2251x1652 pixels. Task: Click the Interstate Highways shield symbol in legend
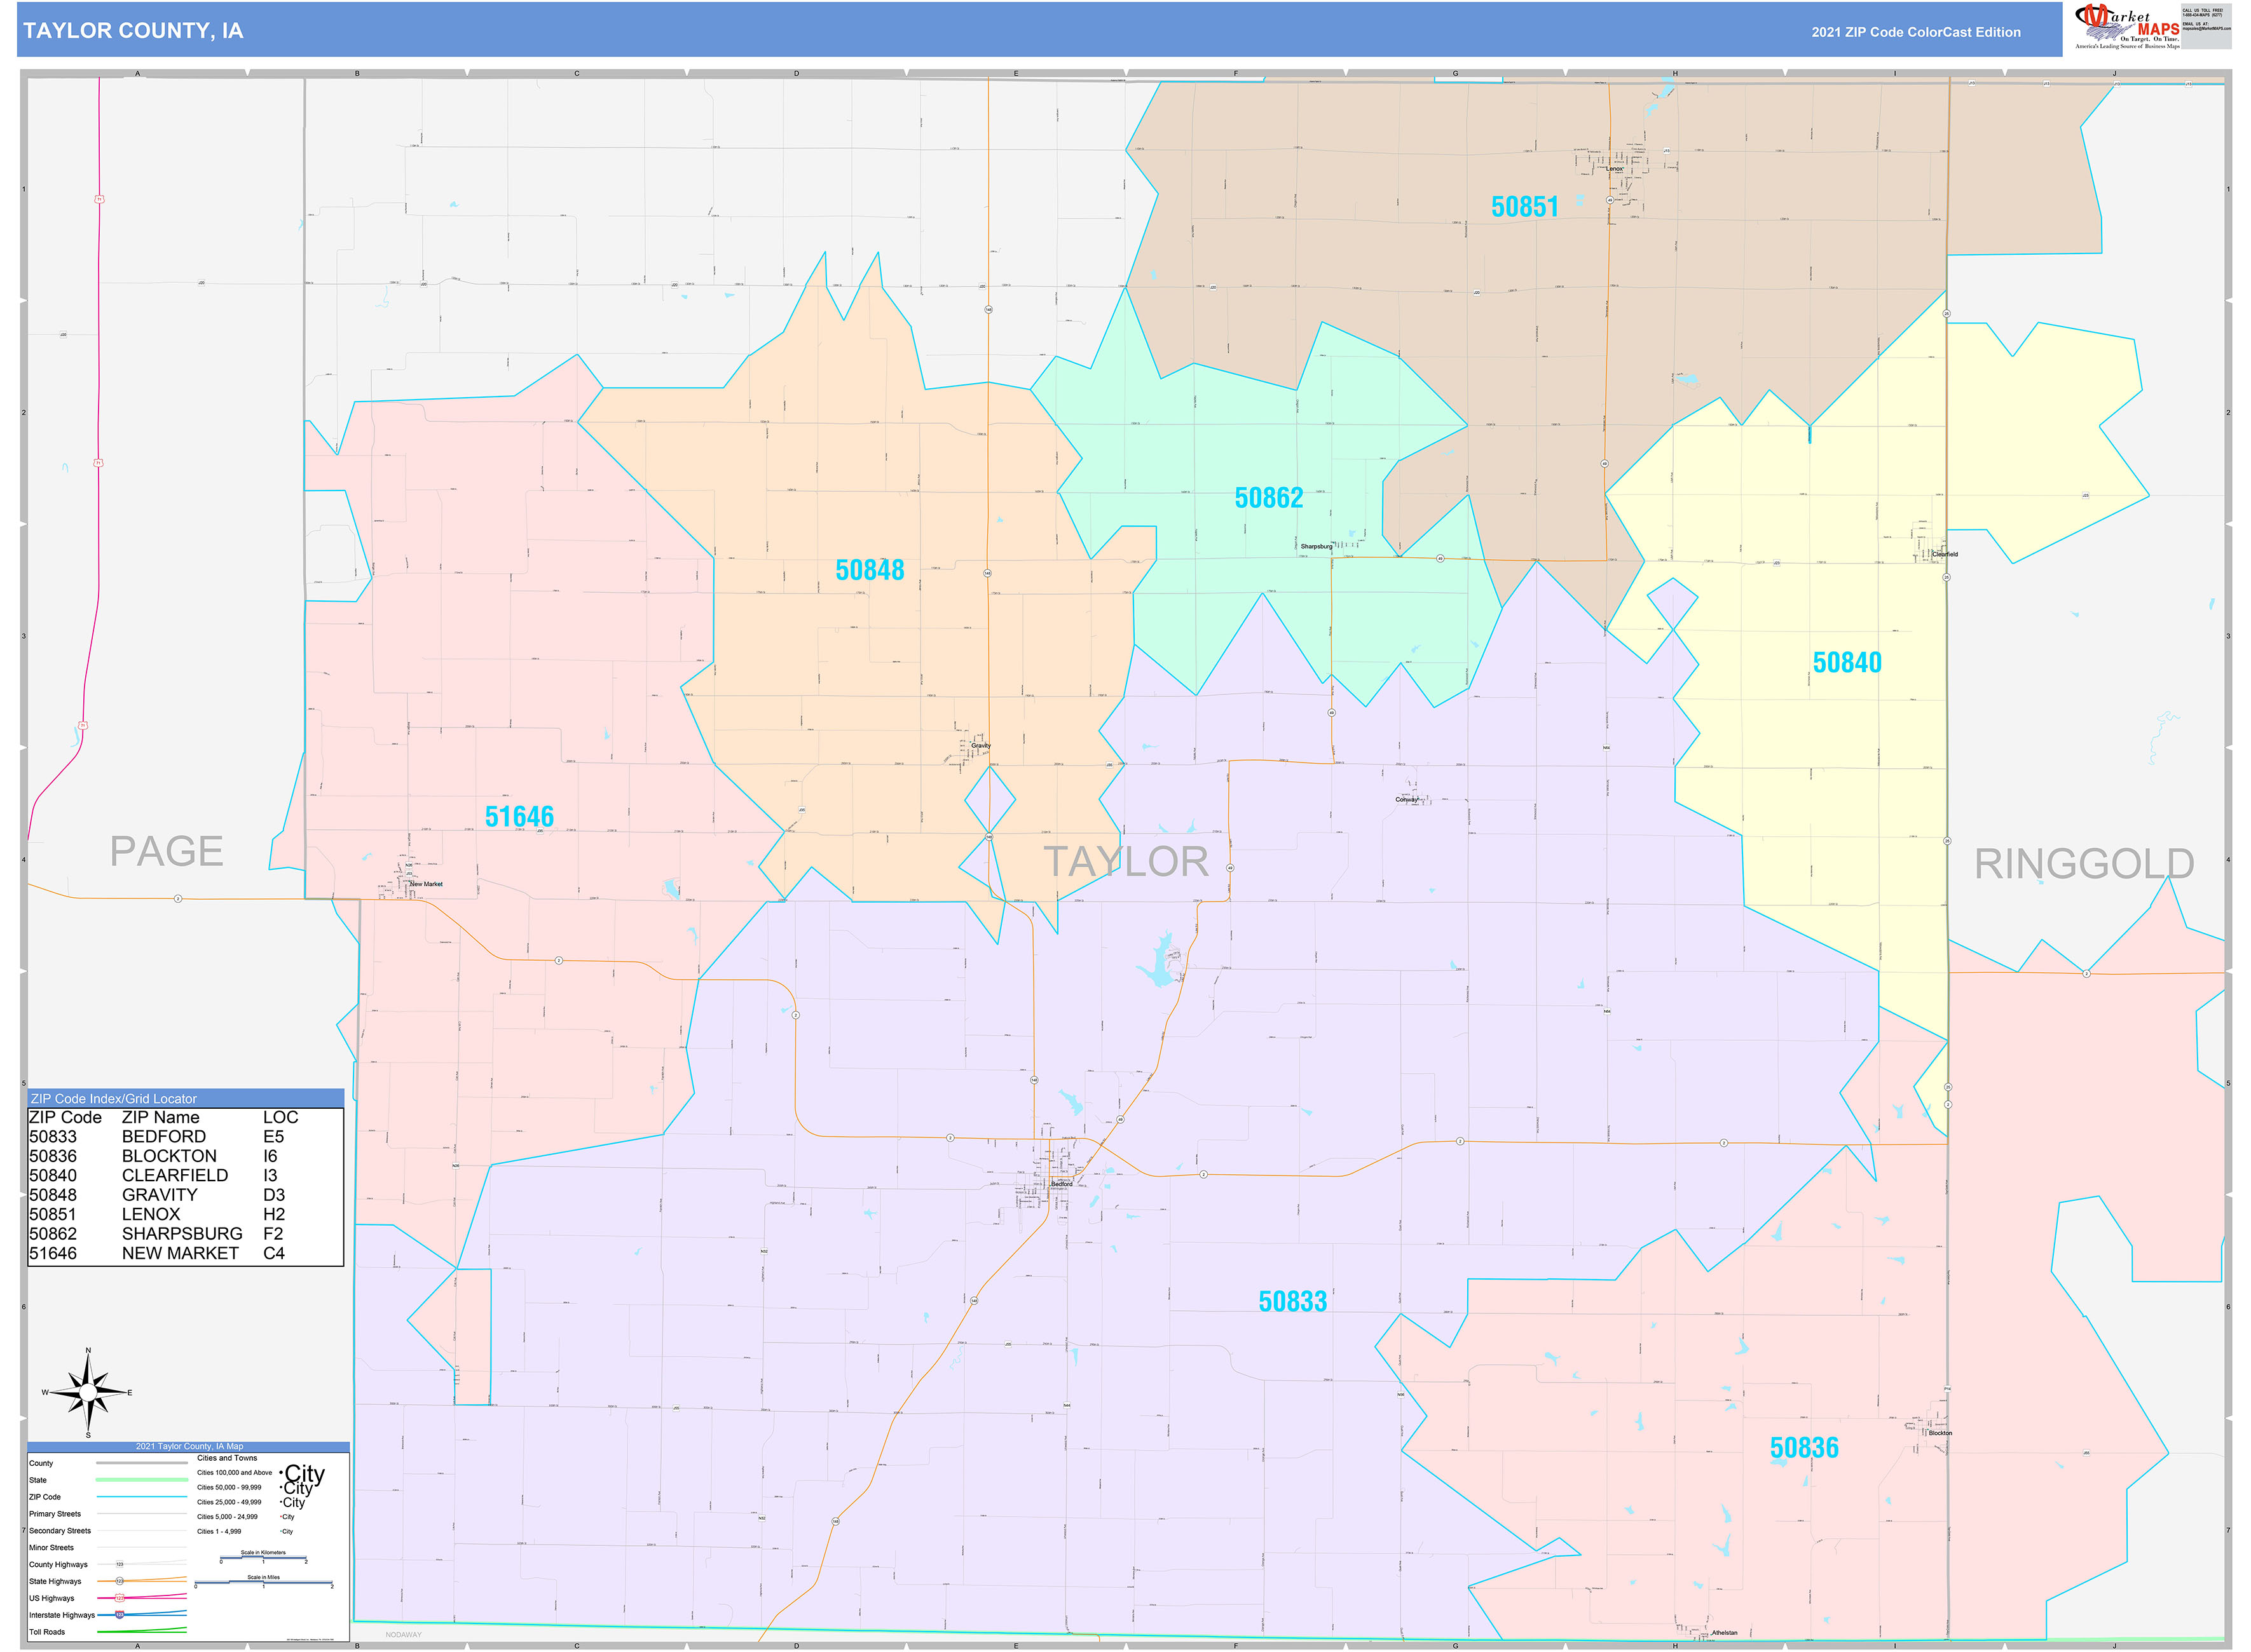(x=120, y=1615)
